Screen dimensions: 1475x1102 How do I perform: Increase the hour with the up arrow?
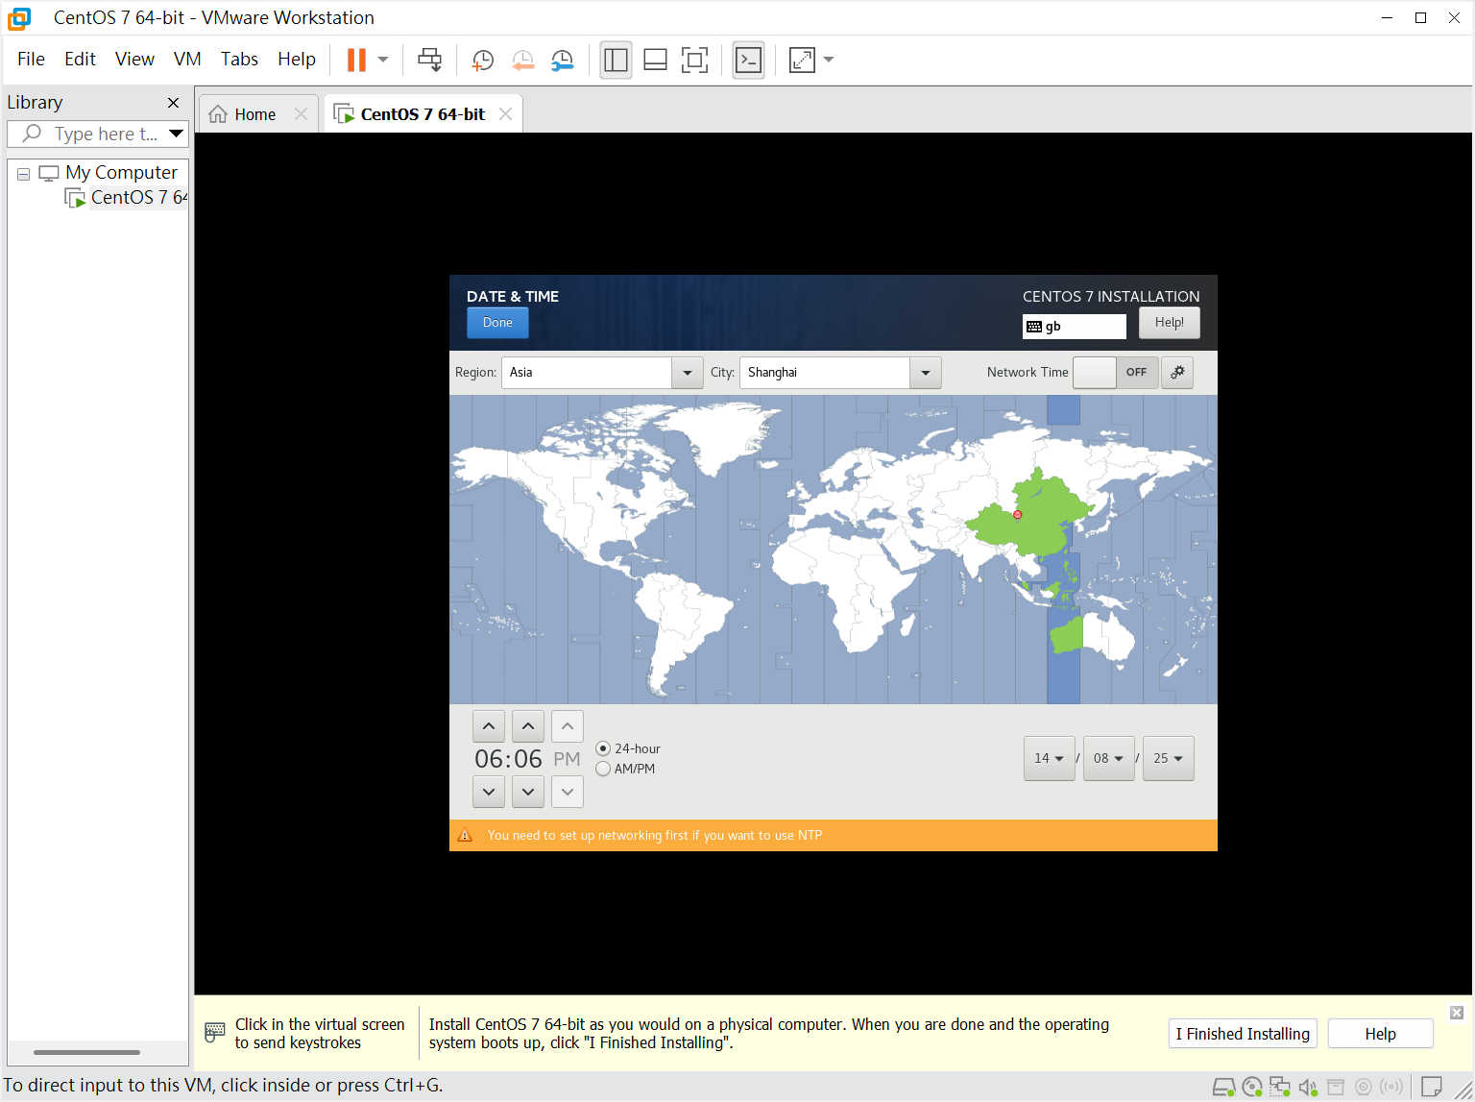point(489,726)
